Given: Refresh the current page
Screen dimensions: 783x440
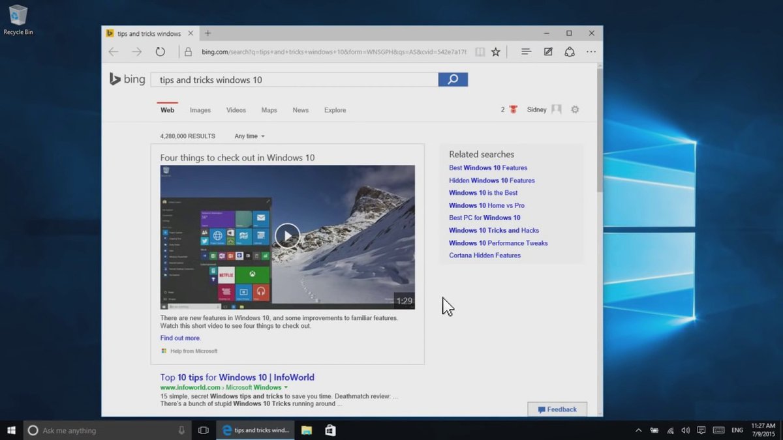Looking at the screenshot, I should (x=161, y=51).
